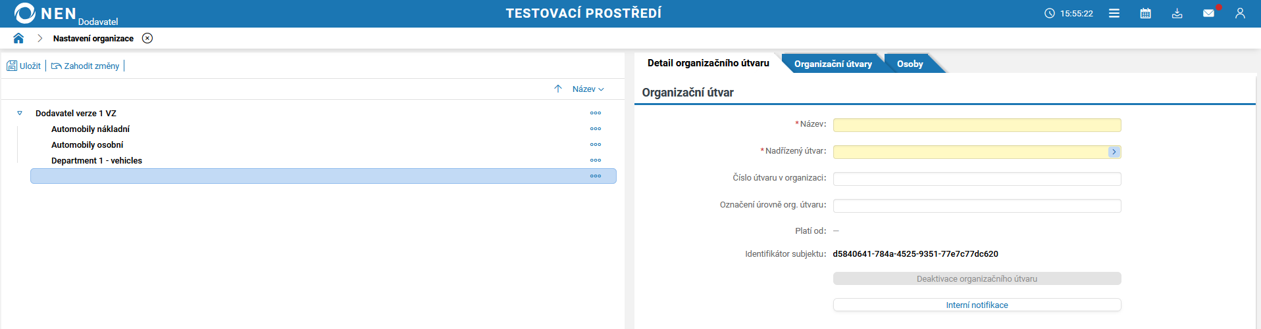Open messages envelope icon
Viewport: 1261px width, 329px height.
1209,13
